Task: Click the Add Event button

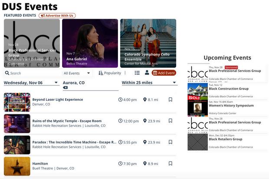Action: [x=164, y=73]
